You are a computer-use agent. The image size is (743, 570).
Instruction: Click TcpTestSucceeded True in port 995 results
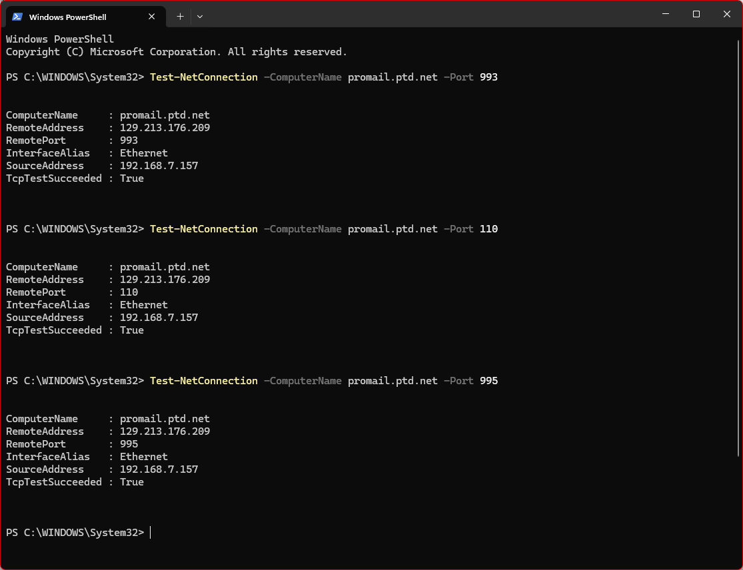[132, 482]
